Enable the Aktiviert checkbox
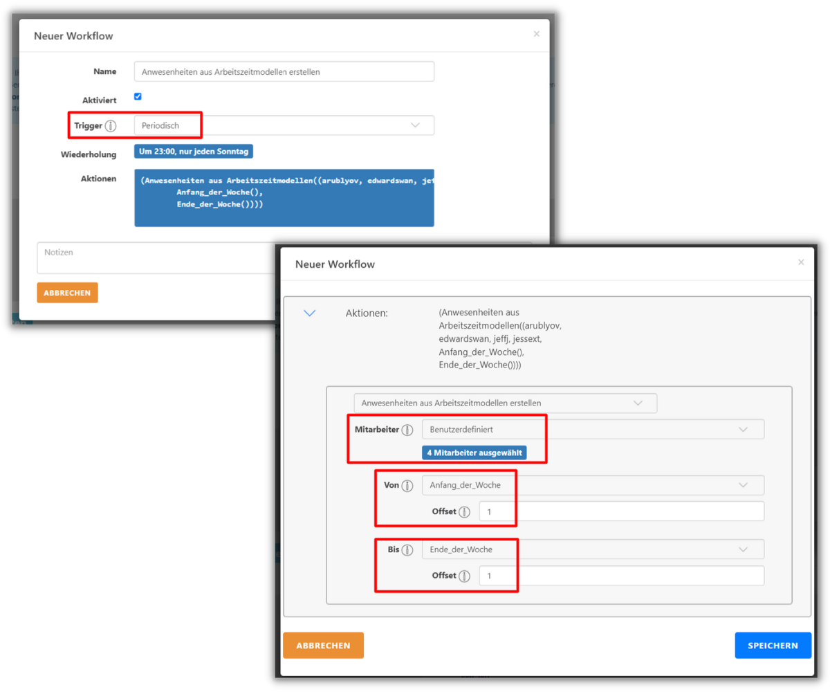 [x=136, y=96]
